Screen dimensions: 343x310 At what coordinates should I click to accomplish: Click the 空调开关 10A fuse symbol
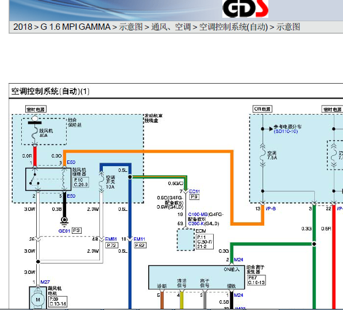(101, 182)
